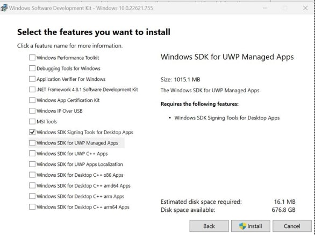Image resolution: width=315 pixels, height=235 pixels.
Task: Click the Windows SDK Signing Tools feature name in list
Action: 85,132
